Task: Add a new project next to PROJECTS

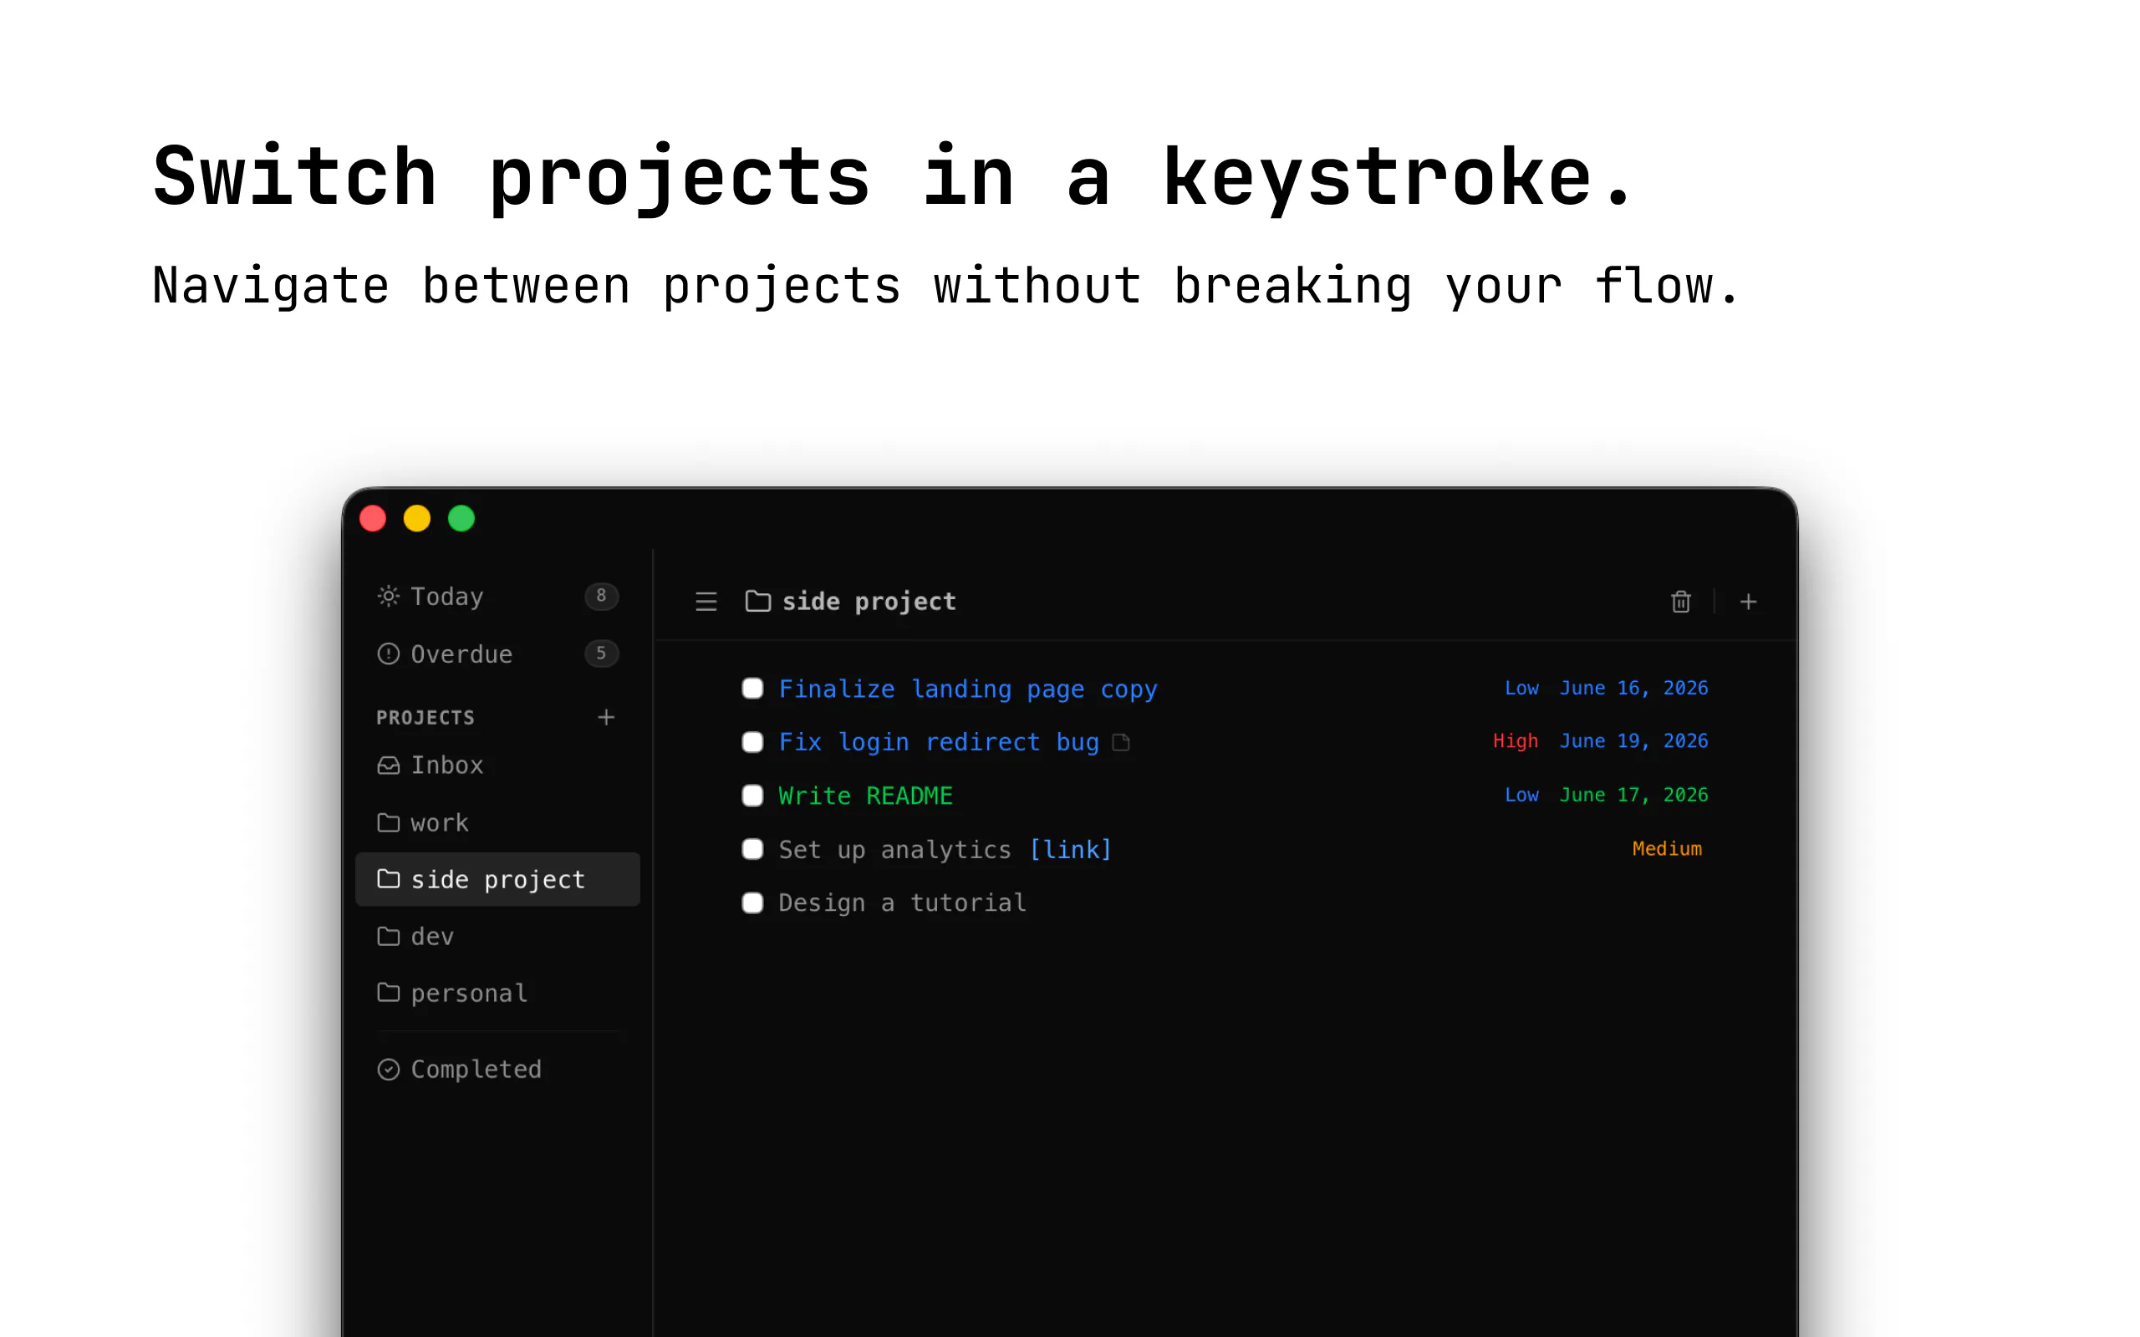Action: click(606, 717)
